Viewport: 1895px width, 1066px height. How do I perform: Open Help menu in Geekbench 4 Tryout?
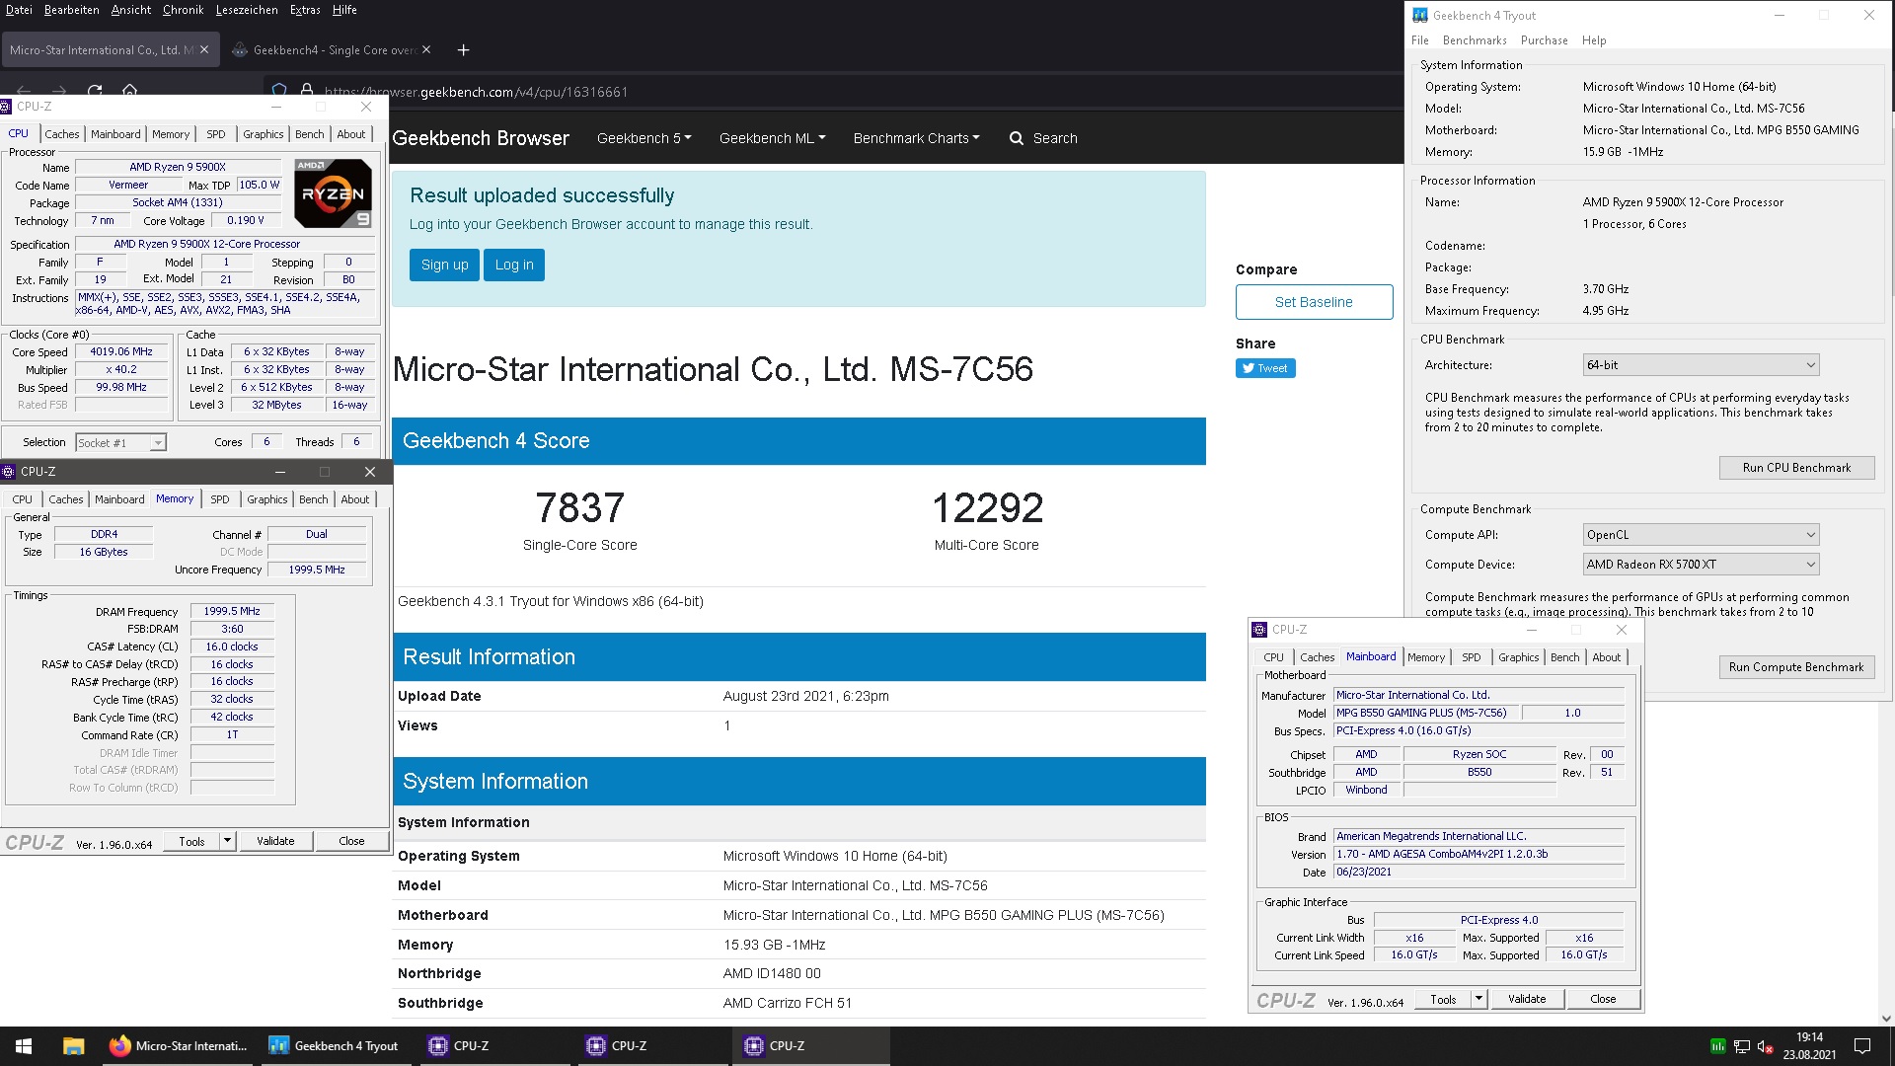pyautogui.click(x=1594, y=40)
